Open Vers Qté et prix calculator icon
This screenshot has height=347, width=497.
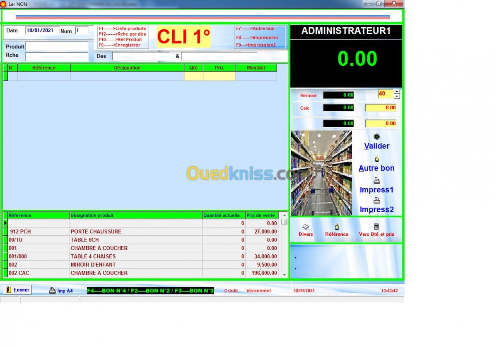[x=376, y=227]
